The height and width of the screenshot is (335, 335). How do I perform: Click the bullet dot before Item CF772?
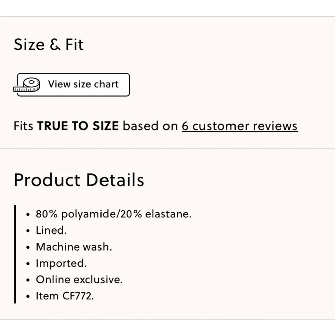28,296
